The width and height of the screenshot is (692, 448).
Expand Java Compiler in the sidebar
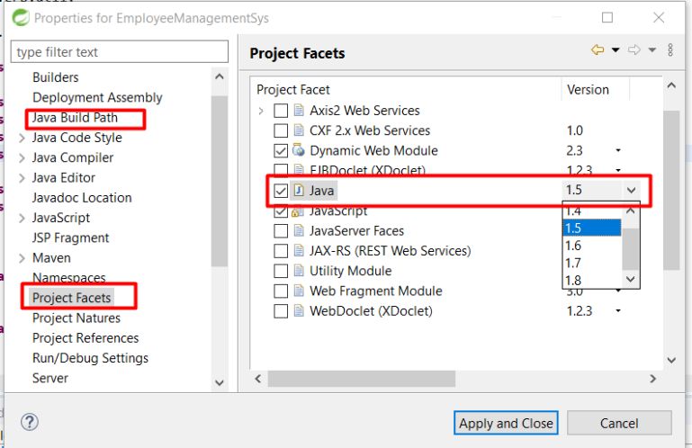click(x=22, y=157)
